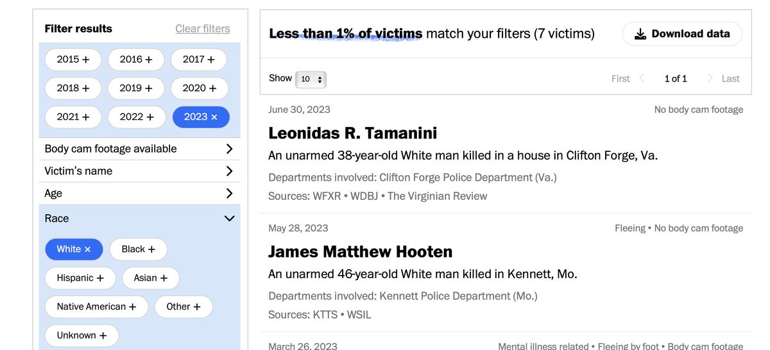
Task: Toggle the 2022 year filter
Action: point(137,117)
